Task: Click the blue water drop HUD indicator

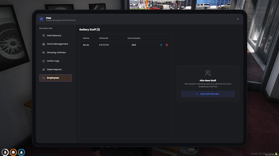Action: tap(21, 152)
